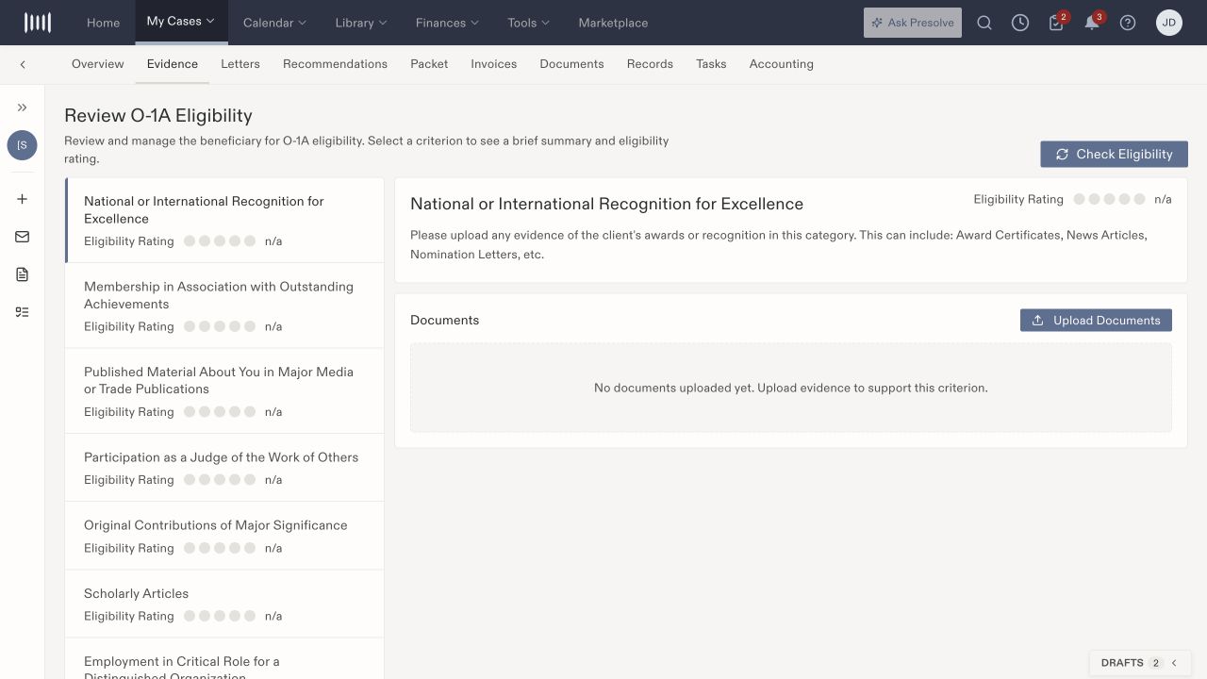Open the tasks clipboard icon with badge
1207x679 pixels.
tap(1057, 23)
